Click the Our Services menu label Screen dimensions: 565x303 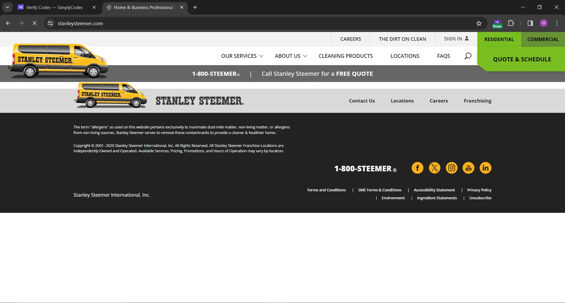point(239,56)
